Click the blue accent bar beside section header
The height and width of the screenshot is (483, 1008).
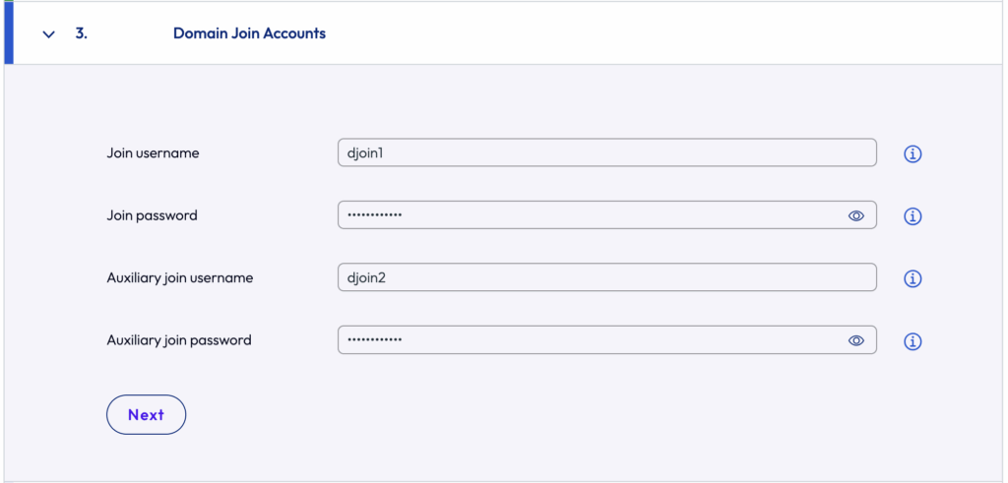coord(8,33)
